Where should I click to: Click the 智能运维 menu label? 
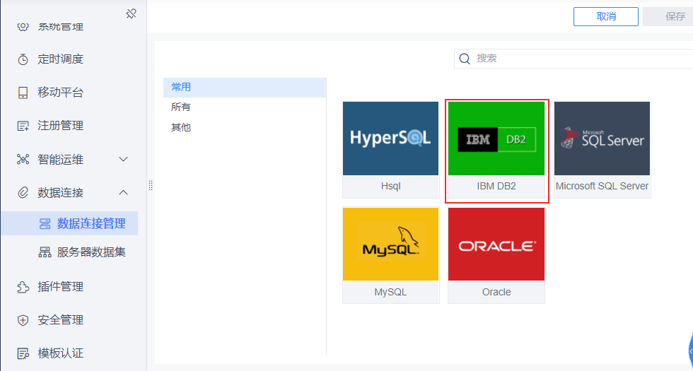(x=61, y=160)
